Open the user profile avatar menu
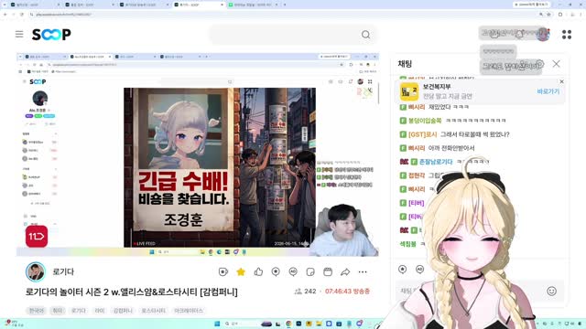586x329 pixels. pos(543,35)
